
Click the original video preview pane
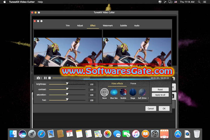(68, 52)
